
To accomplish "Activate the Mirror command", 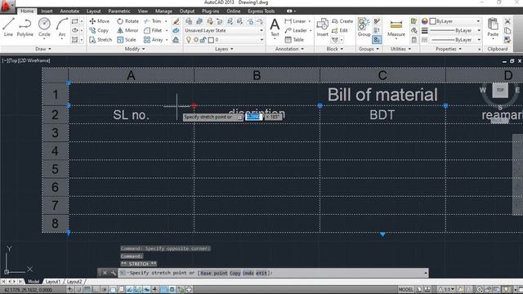I will click(x=127, y=30).
